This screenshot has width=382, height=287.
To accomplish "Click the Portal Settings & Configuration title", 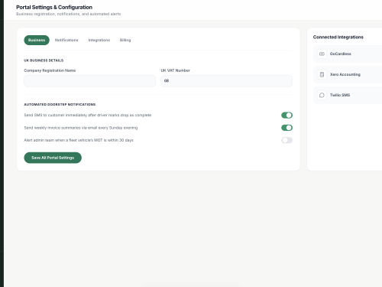I will pos(54,7).
